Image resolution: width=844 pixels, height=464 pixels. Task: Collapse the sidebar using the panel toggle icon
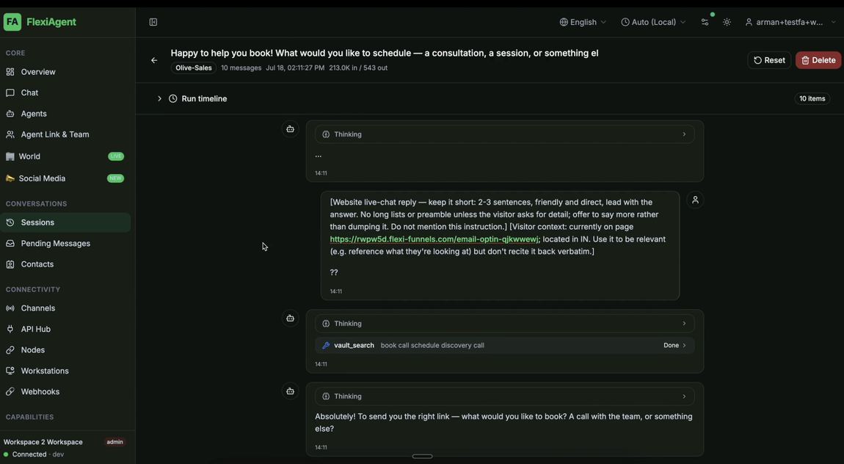pyautogui.click(x=153, y=22)
